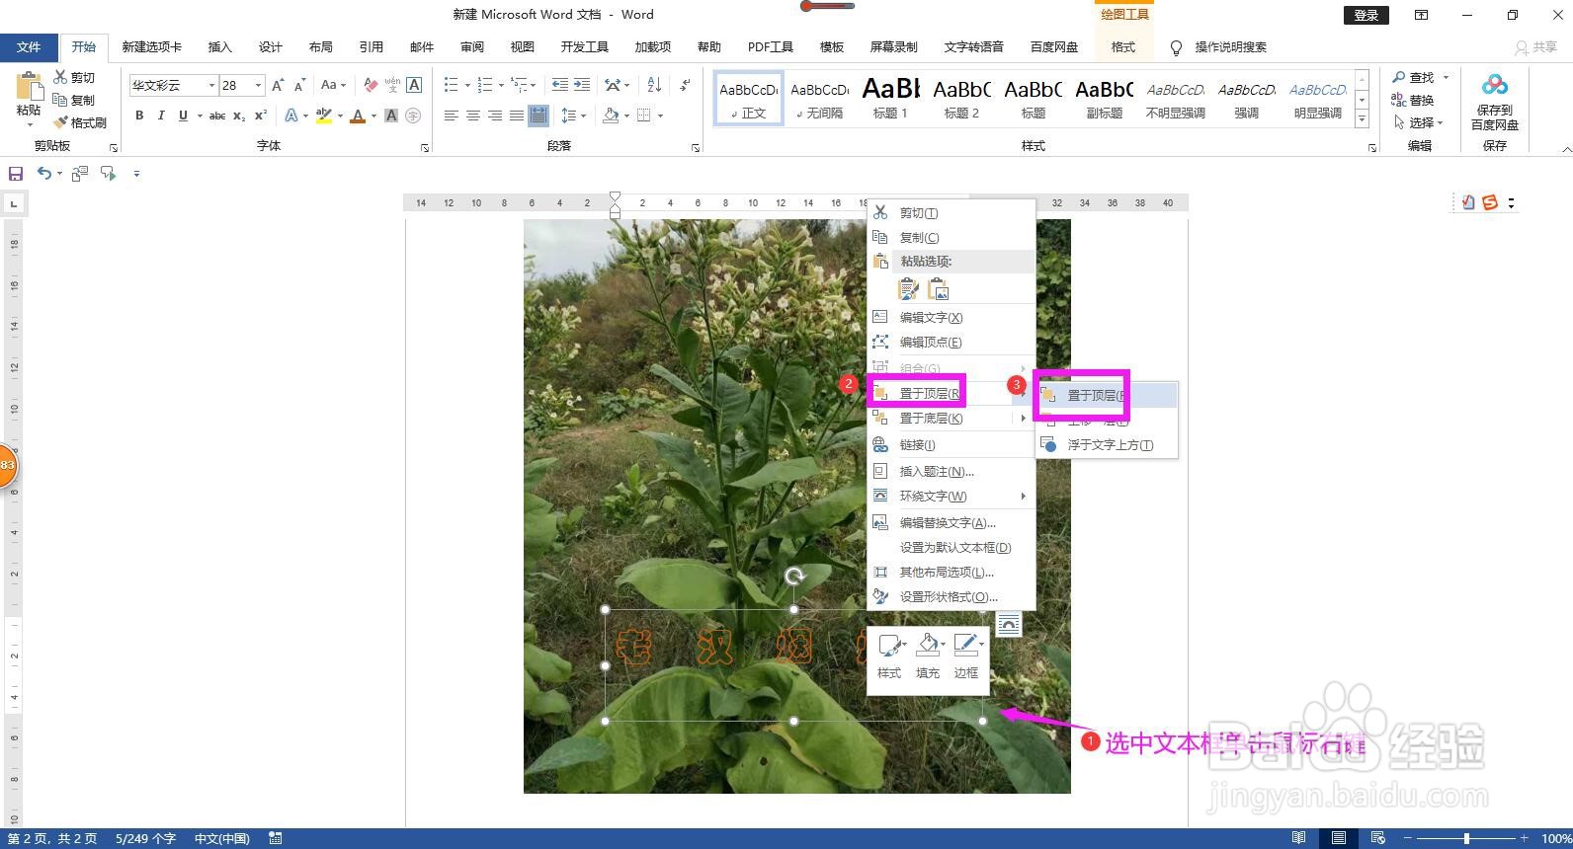Open the 格式 Format drawing tools tab
This screenshot has height=849, width=1573.
coord(1123,46)
